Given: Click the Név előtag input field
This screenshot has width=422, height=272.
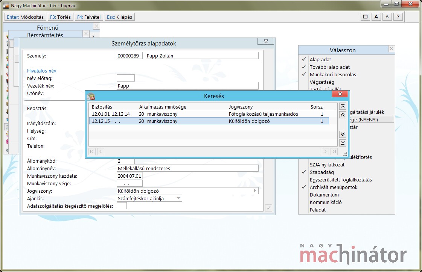Looking at the screenshot, I should [126, 78].
